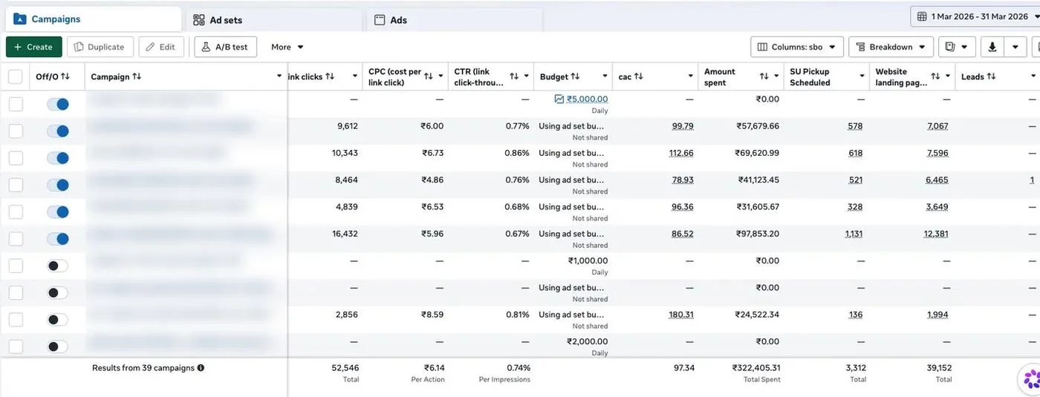Tick the select-all checkbox in header
Screen dimensions: 1040x397
click(16, 76)
